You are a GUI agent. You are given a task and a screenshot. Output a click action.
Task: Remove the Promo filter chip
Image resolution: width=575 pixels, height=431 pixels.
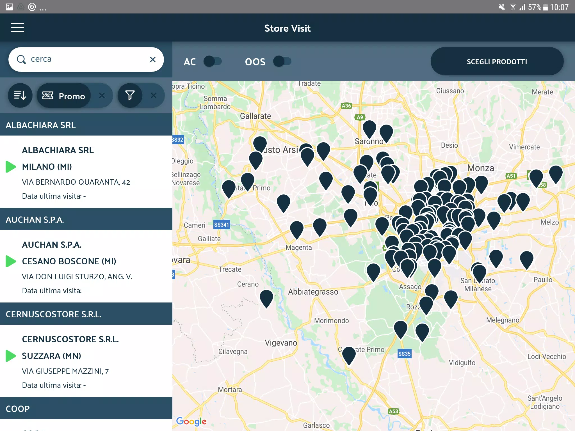[102, 96]
